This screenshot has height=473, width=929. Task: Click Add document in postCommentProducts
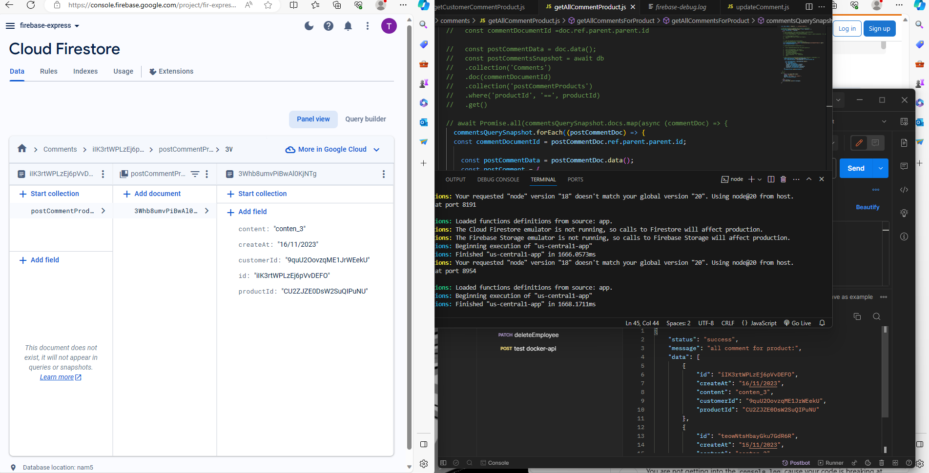[157, 194]
